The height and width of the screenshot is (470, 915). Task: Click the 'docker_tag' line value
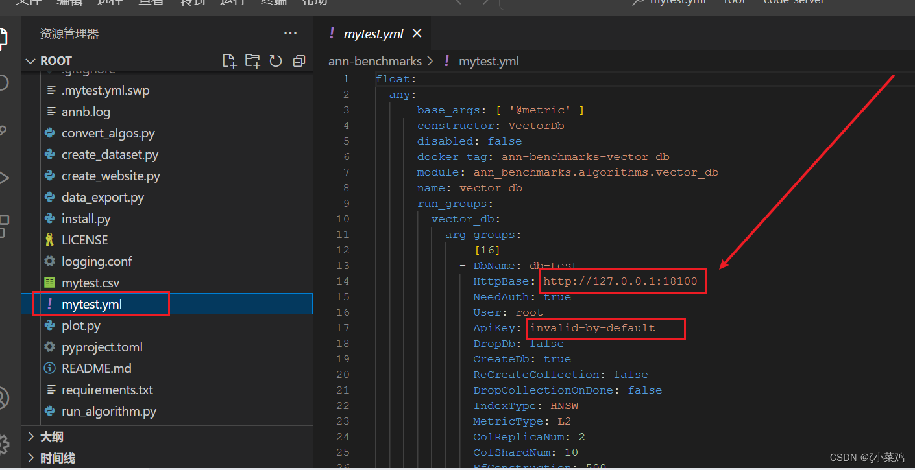(585, 157)
